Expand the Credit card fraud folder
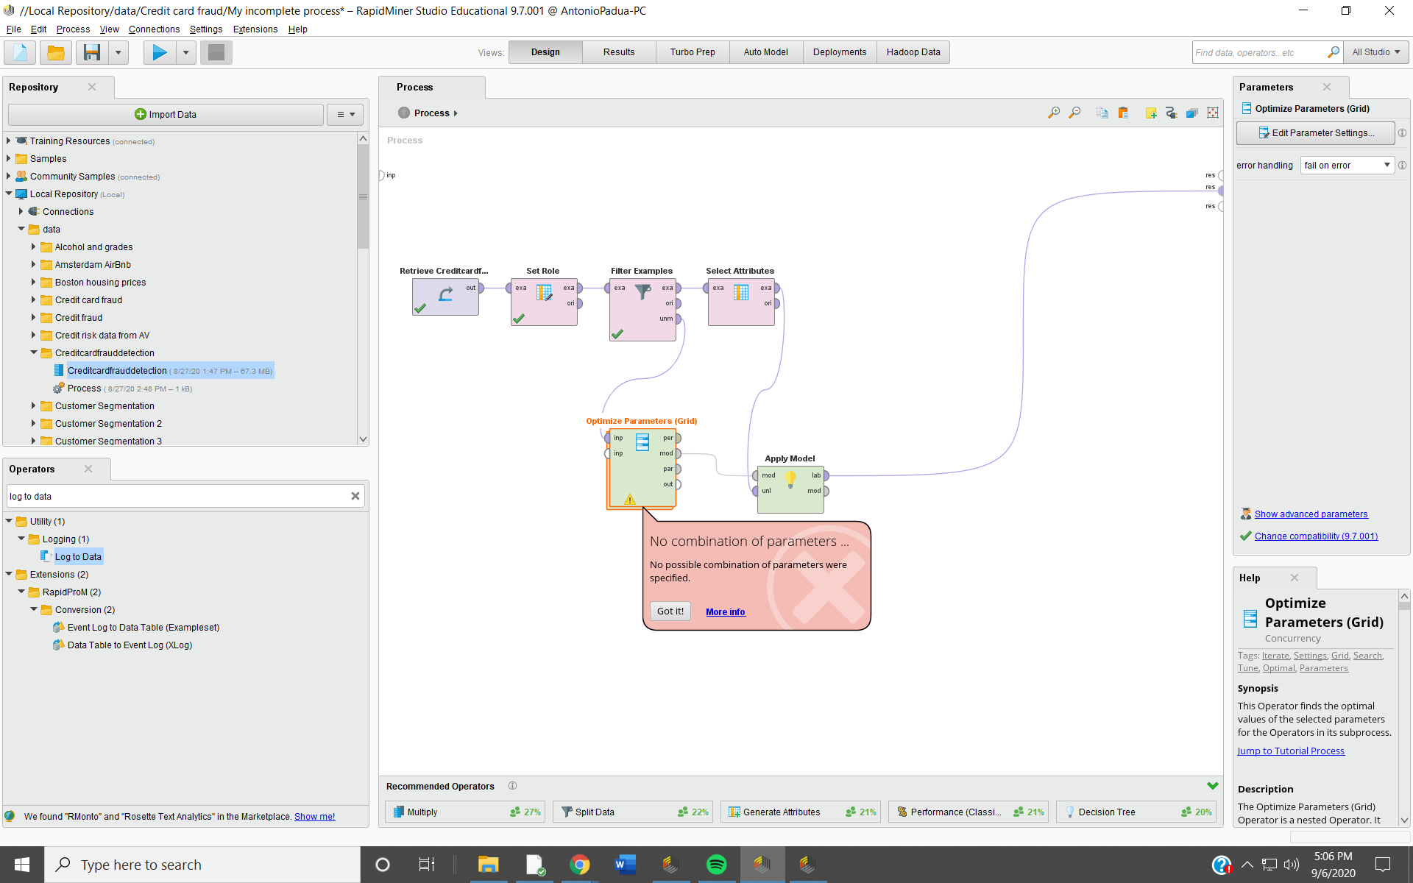This screenshot has width=1413, height=883. [x=33, y=299]
